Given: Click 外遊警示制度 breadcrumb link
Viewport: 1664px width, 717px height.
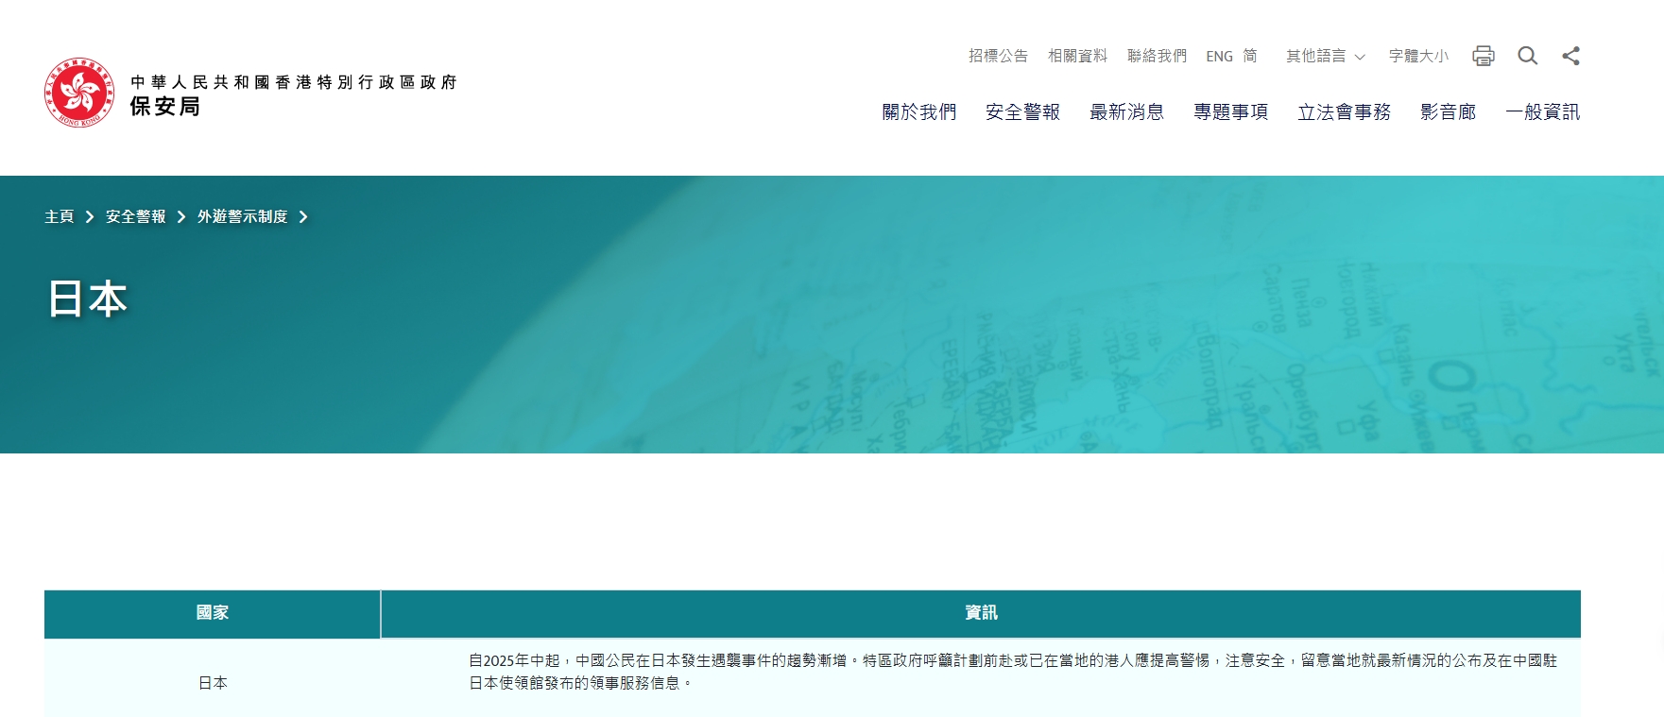Looking at the screenshot, I should 242,217.
